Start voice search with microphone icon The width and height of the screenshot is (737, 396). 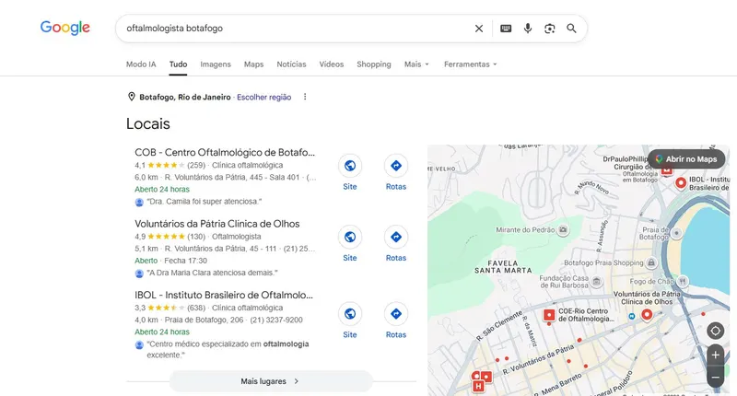point(528,29)
